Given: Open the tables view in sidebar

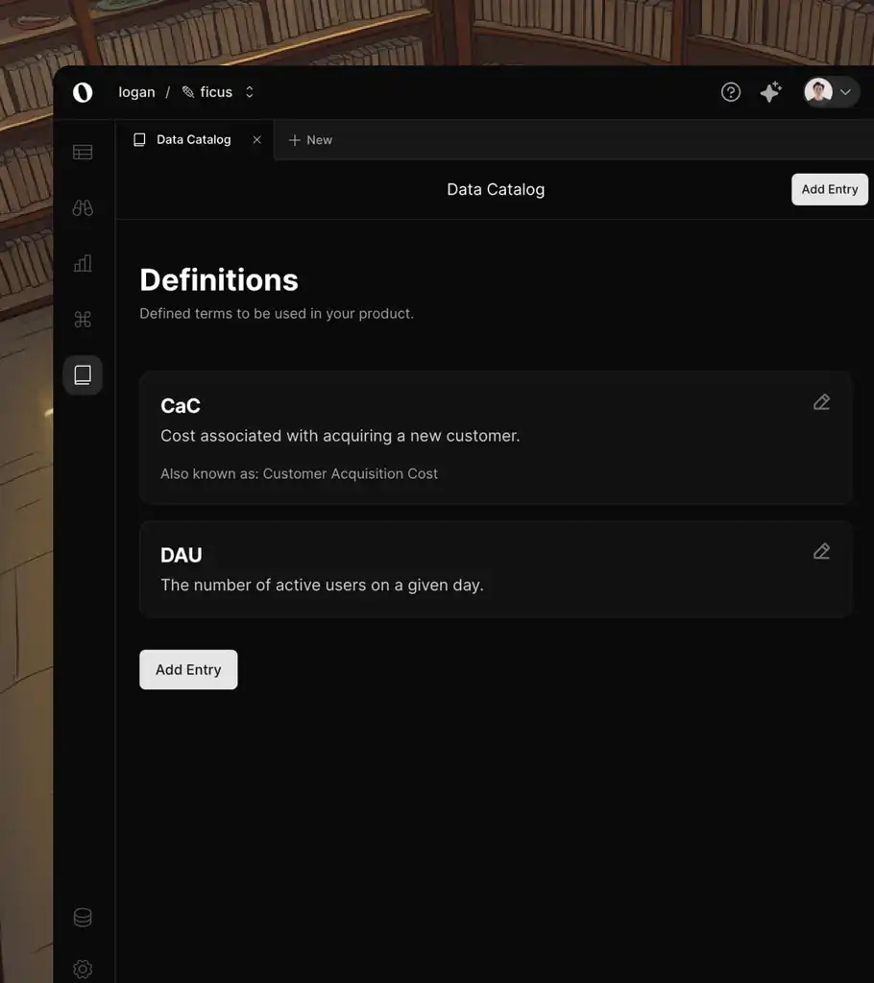Looking at the screenshot, I should pyautogui.click(x=83, y=152).
